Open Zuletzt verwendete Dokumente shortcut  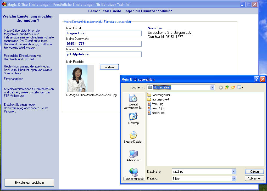133,102
